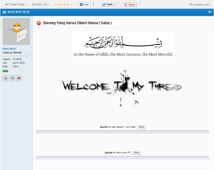
Task: Click bacinpro's avatar image
Action: pyautogui.click(x=16, y=31)
